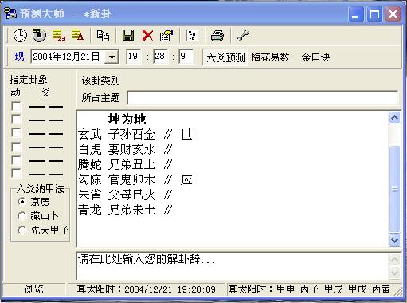Click the hexagram panel scroll down arrow
The image size is (407, 303).
pyautogui.click(x=394, y=241)
